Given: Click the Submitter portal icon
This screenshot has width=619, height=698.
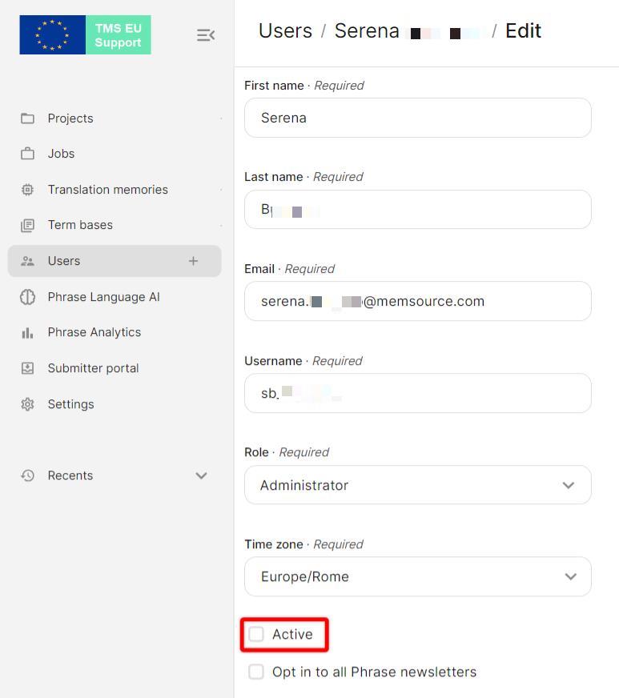Looking at the screenshot, I should 27,368.
